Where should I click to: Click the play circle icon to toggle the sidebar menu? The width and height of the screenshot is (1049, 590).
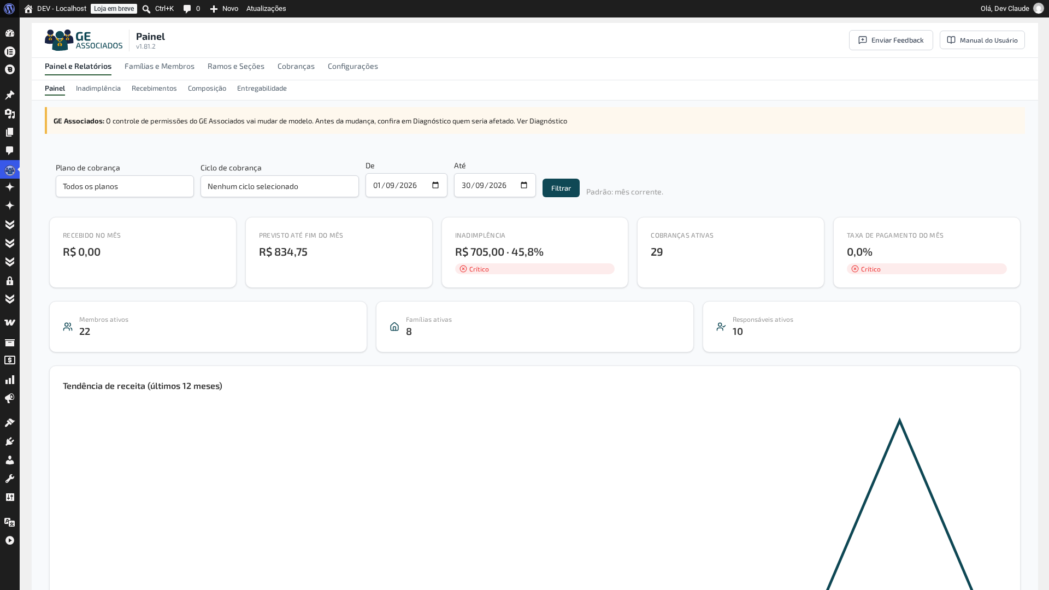[x=10, y=540]
